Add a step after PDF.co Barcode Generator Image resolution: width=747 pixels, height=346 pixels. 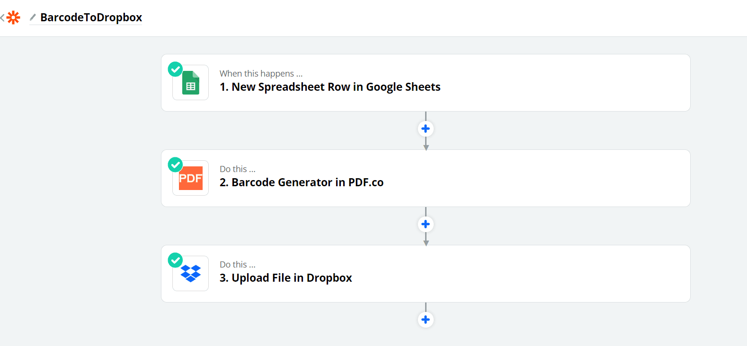pos(426,224)
